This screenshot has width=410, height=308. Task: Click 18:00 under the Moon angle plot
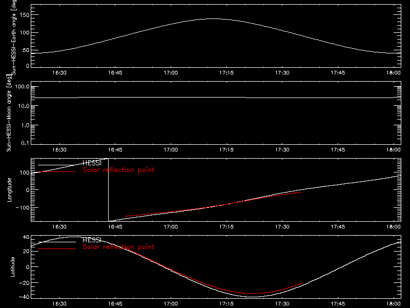(394, 150)
